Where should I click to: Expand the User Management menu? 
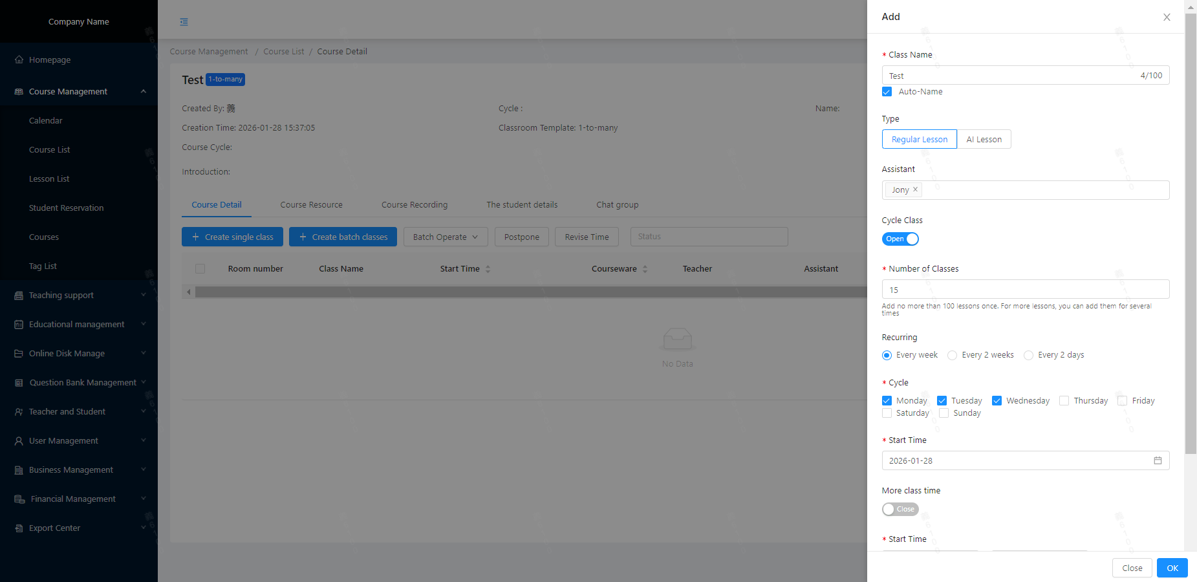[143, 440]
